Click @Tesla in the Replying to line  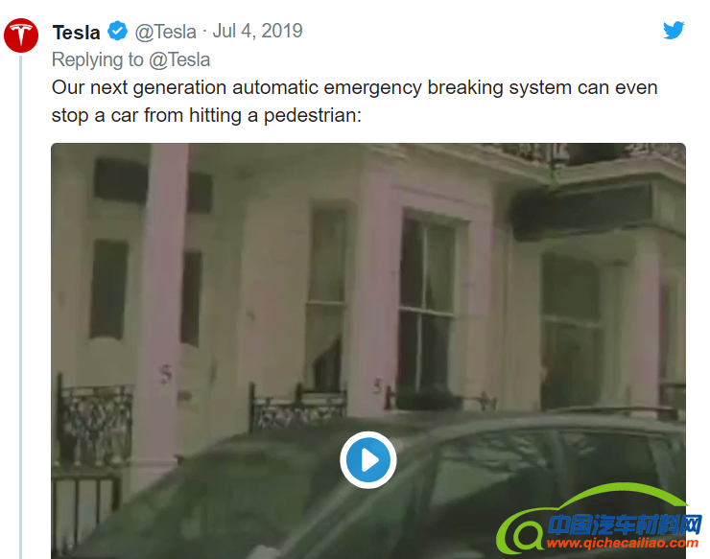179,59
